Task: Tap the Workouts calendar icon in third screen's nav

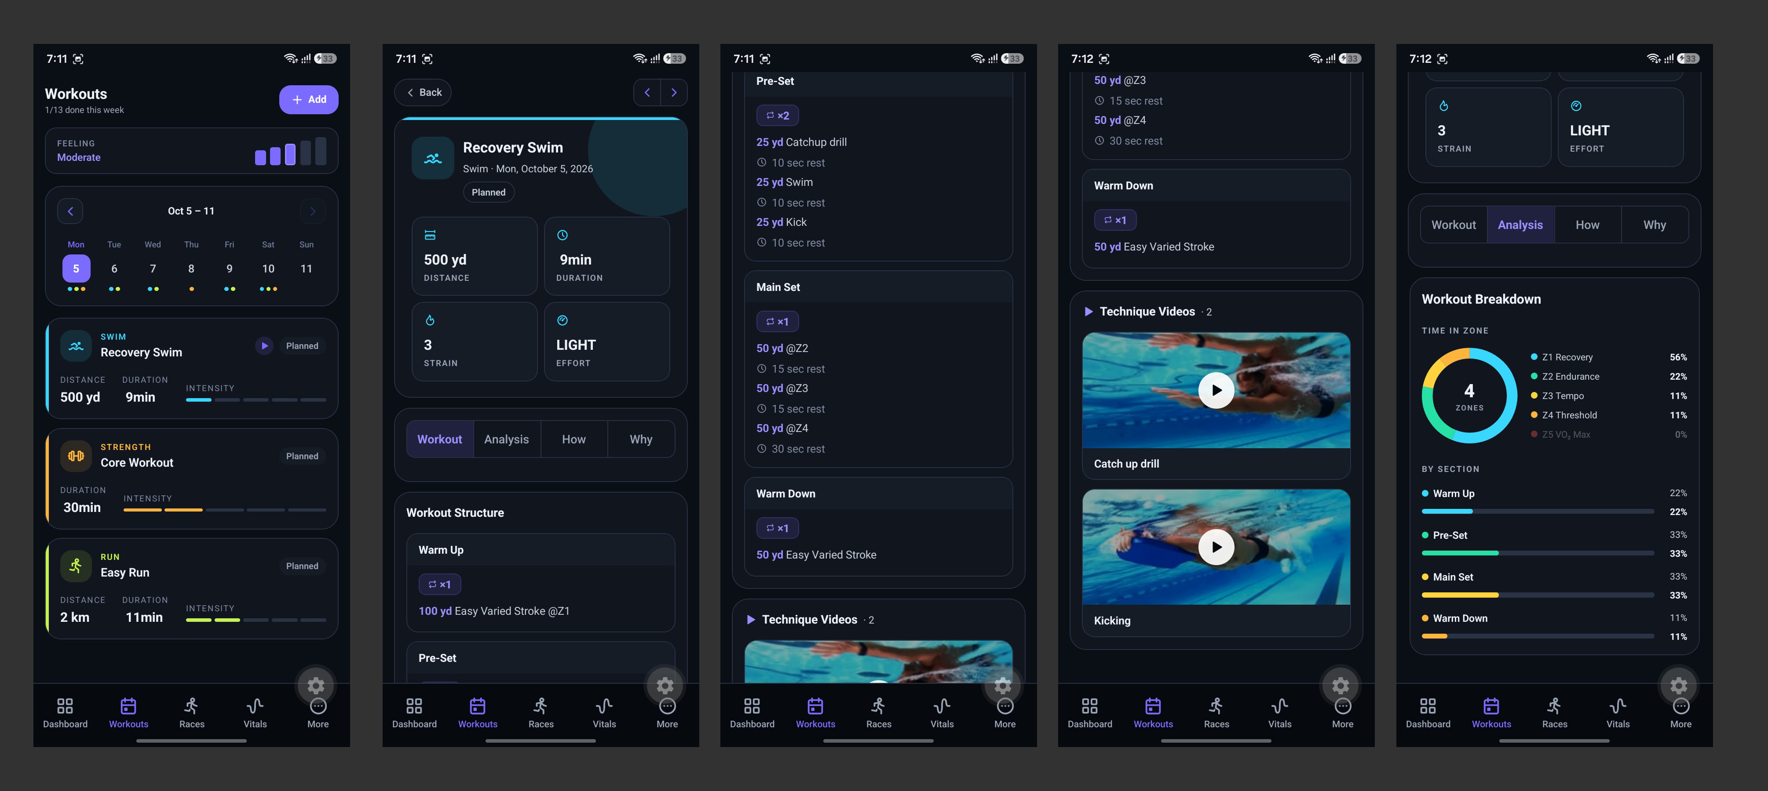Action: point(815,706)
